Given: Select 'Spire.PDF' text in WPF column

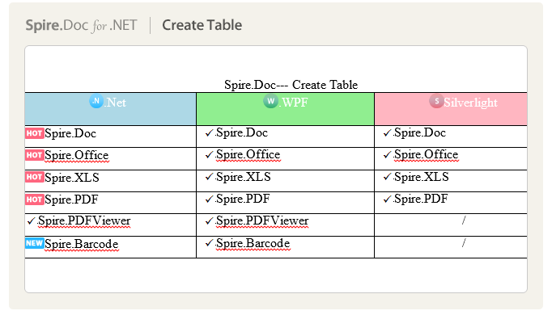Looking at the screenshot, I should pyautogui.click(x=243, y=199).
